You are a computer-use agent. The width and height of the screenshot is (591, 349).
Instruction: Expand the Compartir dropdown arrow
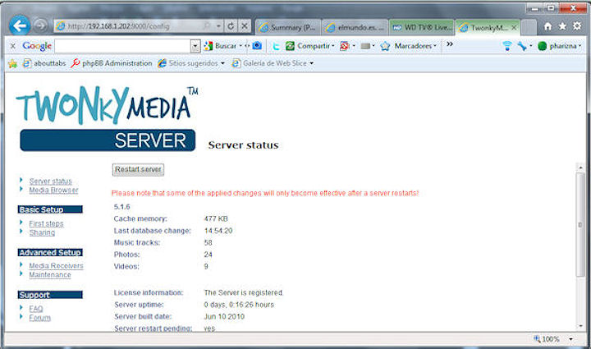(332, 46)
